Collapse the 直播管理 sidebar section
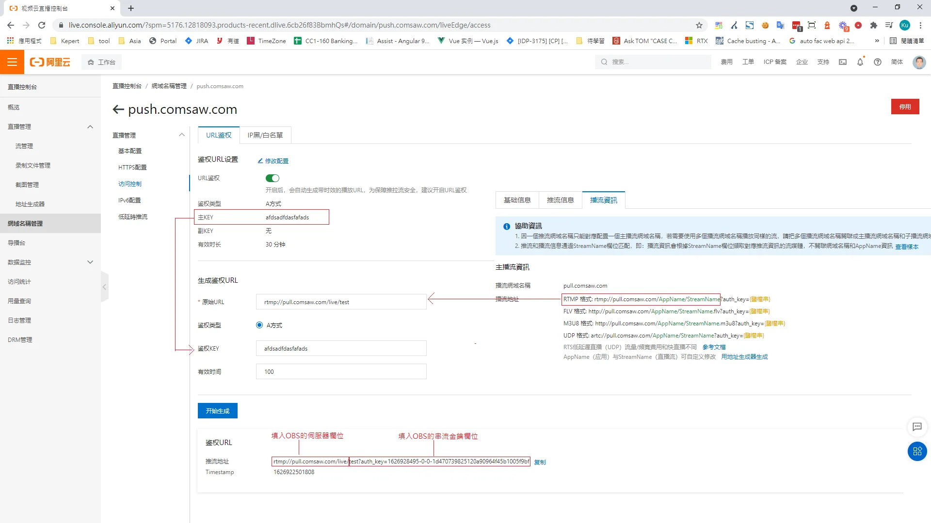The height and width of the screenshot is (523, 931). [90, 127]
